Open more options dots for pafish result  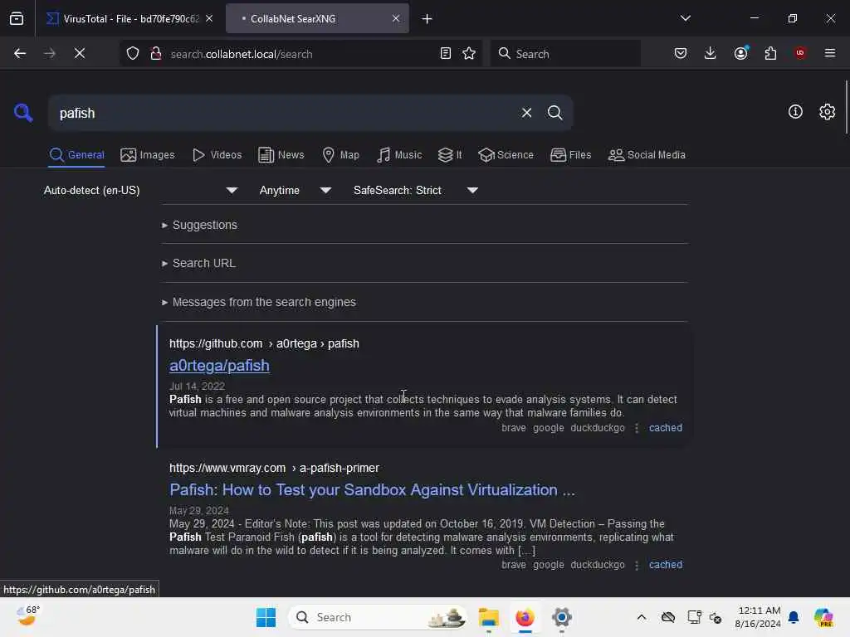coord(637,428)
